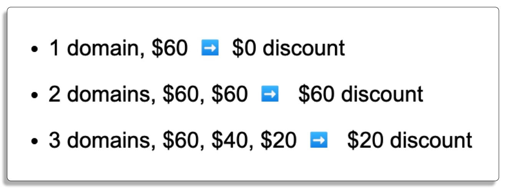Click the word "discount" in the first line

point(303,49)
